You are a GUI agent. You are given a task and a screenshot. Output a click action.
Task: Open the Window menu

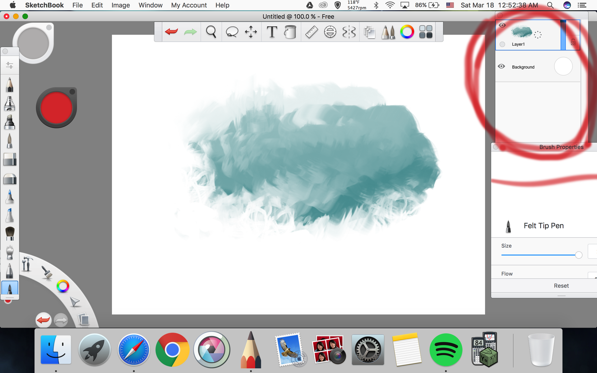pos(150,5)
